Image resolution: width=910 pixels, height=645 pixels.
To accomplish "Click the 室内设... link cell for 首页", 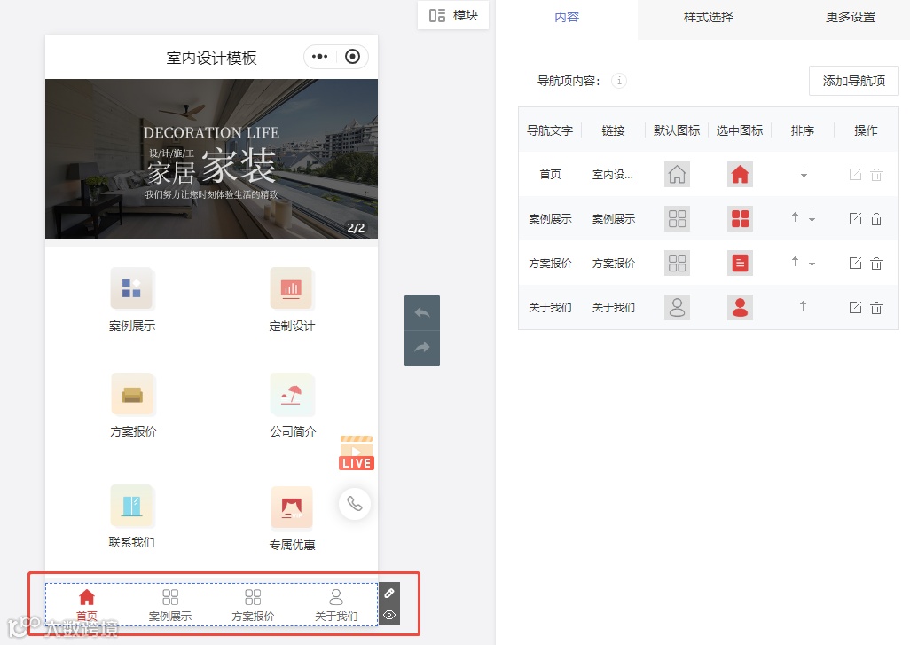I will tap(612, 174).
